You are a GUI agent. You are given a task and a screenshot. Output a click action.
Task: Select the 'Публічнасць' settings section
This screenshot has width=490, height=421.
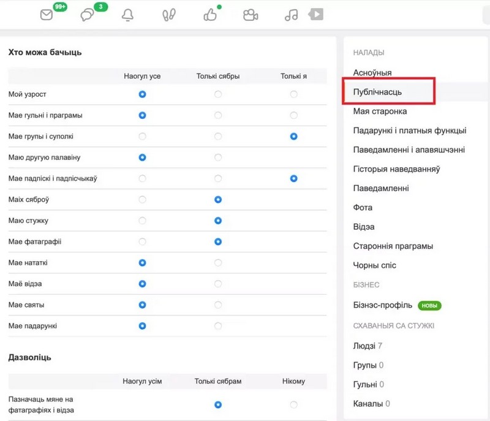click(377, 92)
